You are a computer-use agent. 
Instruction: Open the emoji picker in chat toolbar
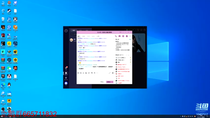pyautogui.click(x=78, y=73)
